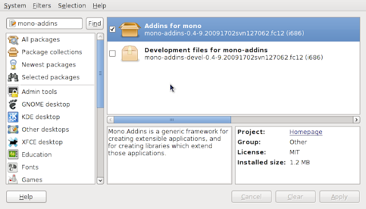Click the Selected packages binoculars icon
Viewport: 366px width, 209px height.
pos(13,77)
